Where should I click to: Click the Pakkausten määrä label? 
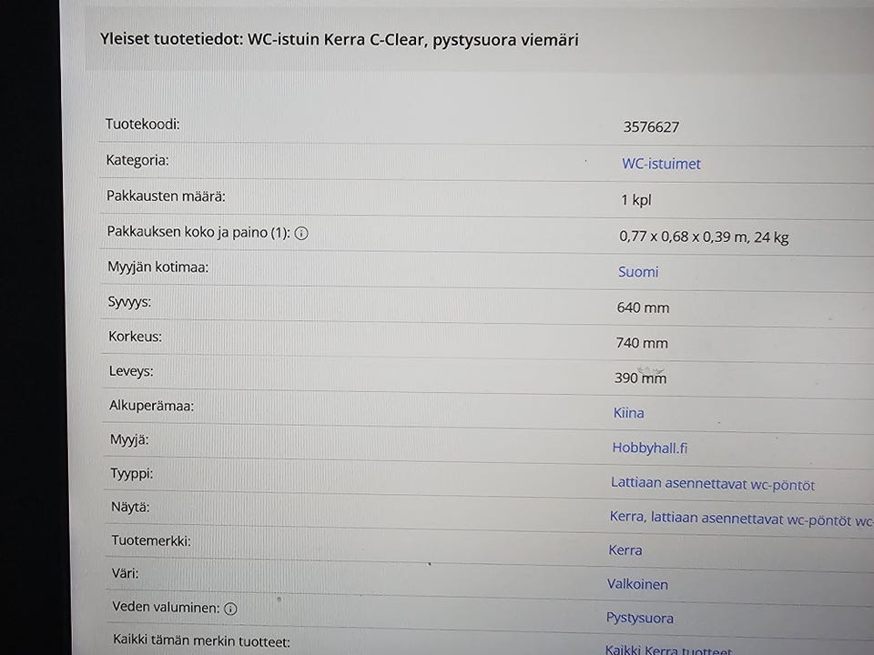(166, 196)
